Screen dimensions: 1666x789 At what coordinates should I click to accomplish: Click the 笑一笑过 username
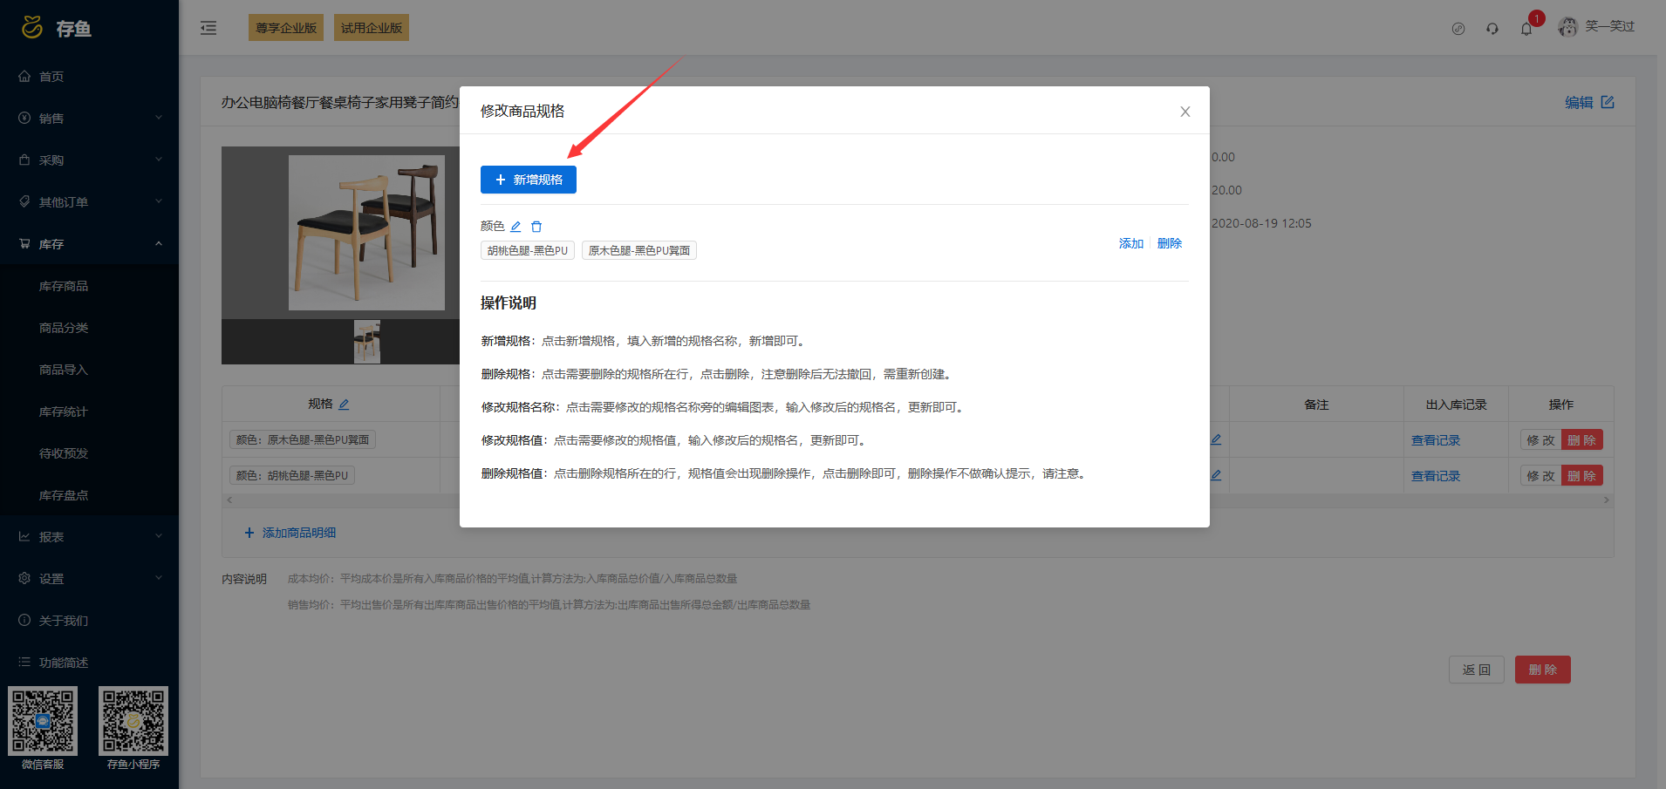pyautogui.click(x=1610, y=27)
